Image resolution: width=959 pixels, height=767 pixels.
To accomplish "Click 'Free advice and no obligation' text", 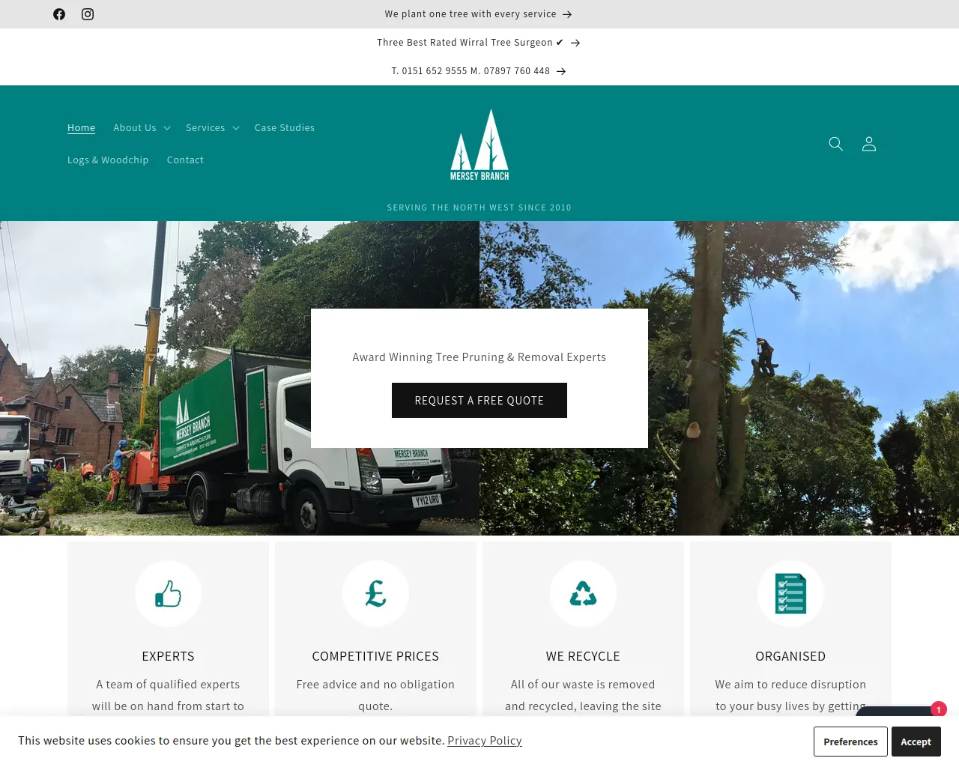I will 375,685.
